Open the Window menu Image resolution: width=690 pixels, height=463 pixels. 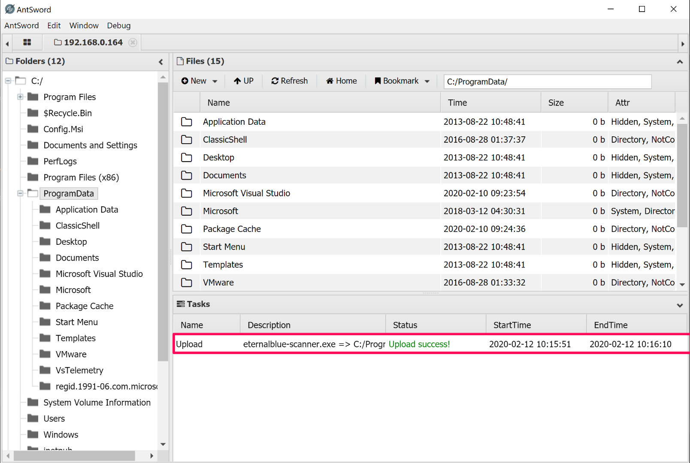tap(84, 26)
